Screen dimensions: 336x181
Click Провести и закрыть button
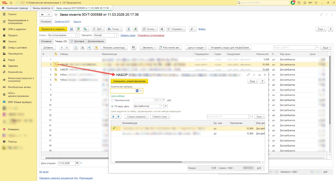53,29
